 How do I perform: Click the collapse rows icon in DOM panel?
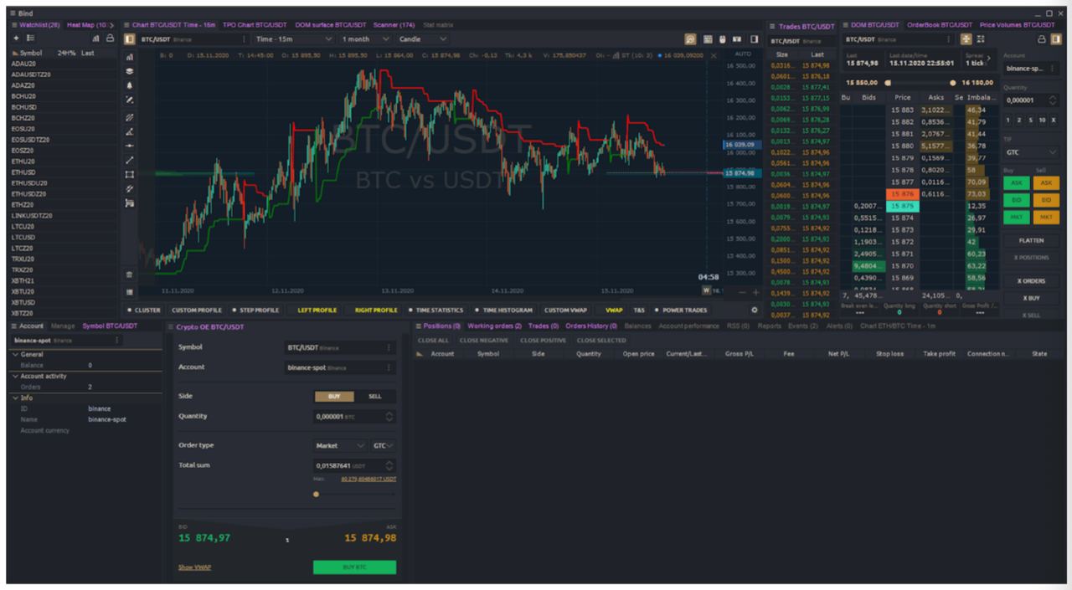(982, 39)
